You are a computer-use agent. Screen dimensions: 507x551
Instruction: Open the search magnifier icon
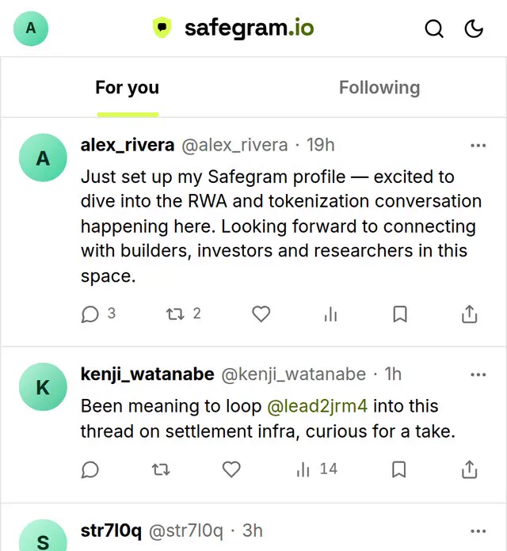click(x=434, y=28)
